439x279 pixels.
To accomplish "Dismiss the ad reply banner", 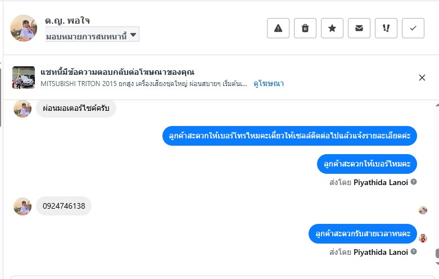I will click(422, 78).
